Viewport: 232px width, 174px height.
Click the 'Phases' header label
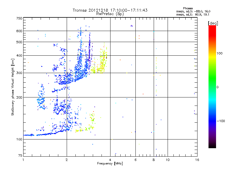pos(188,8)
